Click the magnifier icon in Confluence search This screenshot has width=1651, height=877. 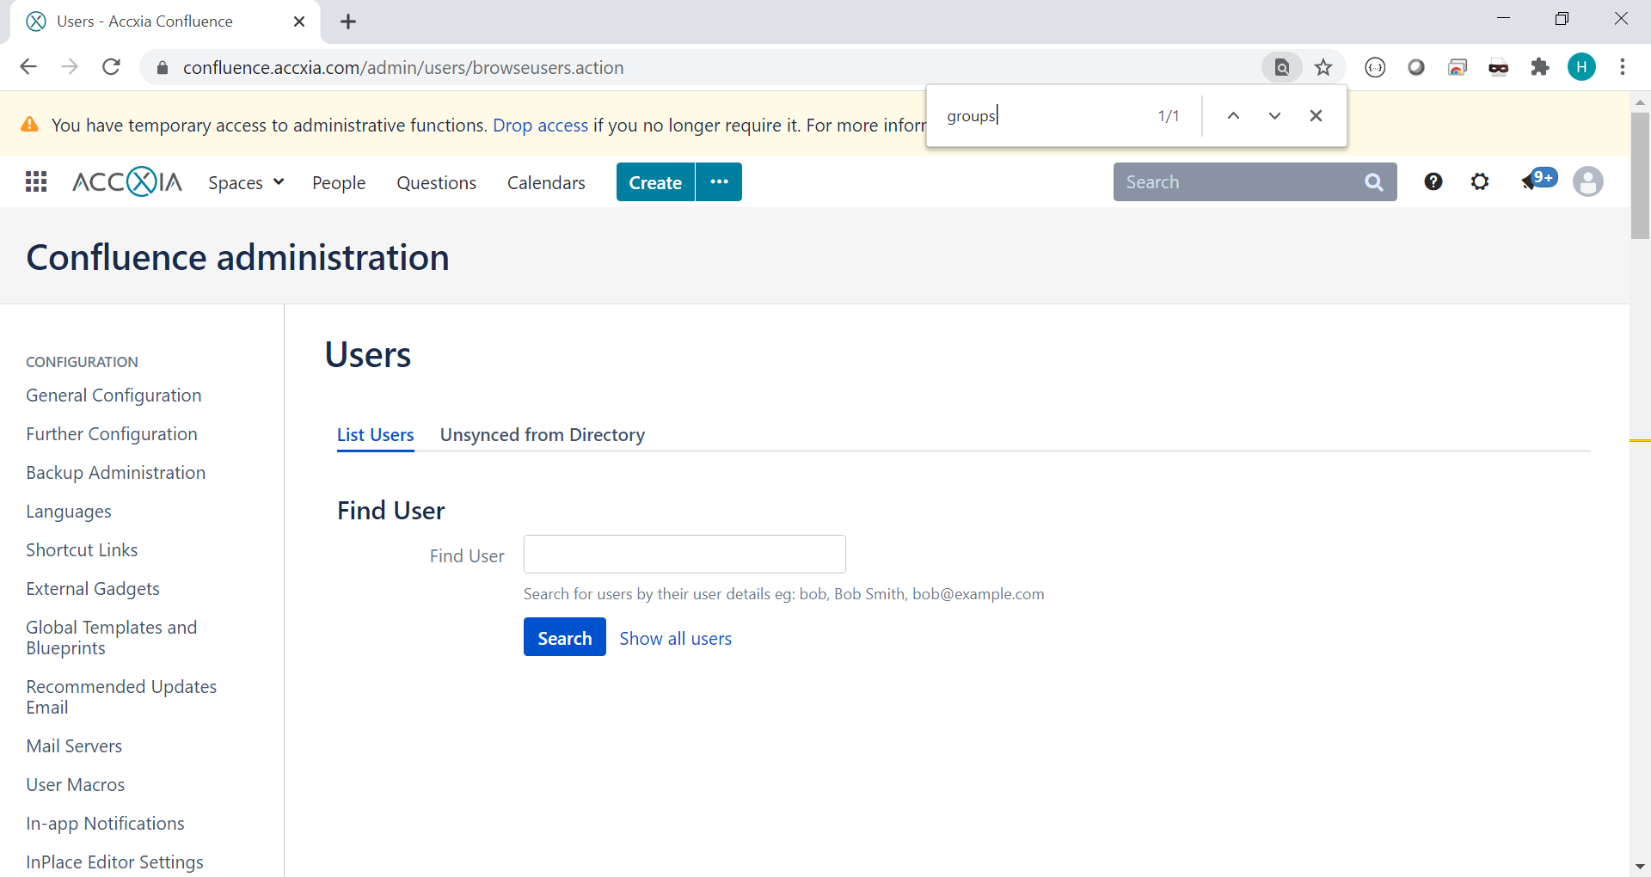1374,182
